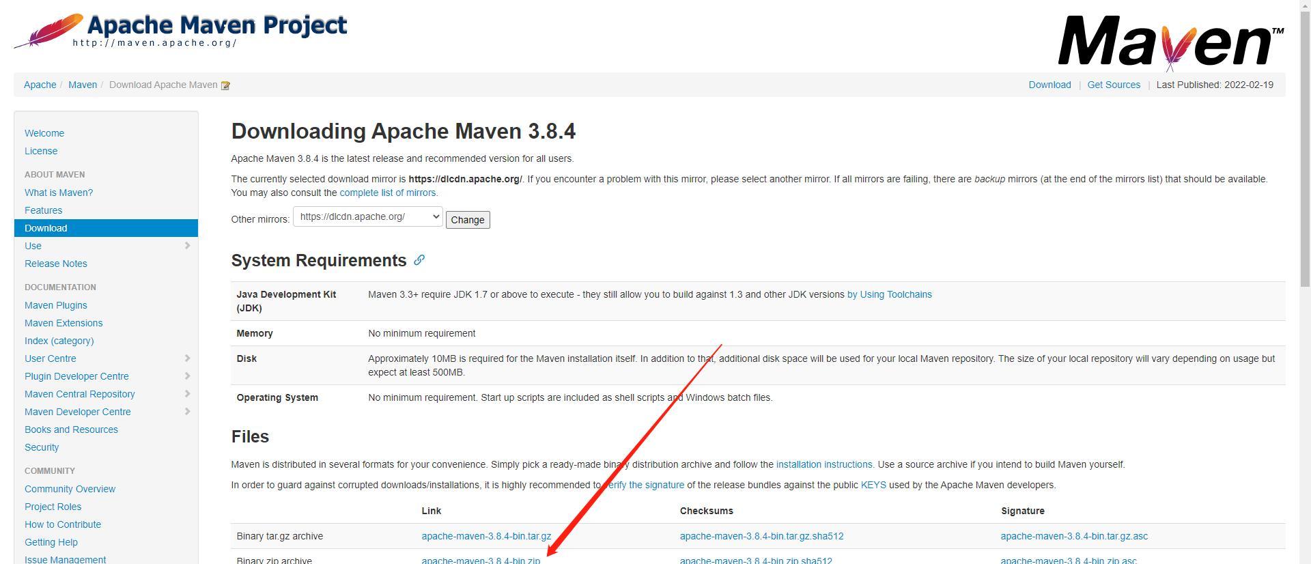Open the Other mirrors dropdown
Image resolution: width=1311 pixels, height=564 pixels.
367,217
